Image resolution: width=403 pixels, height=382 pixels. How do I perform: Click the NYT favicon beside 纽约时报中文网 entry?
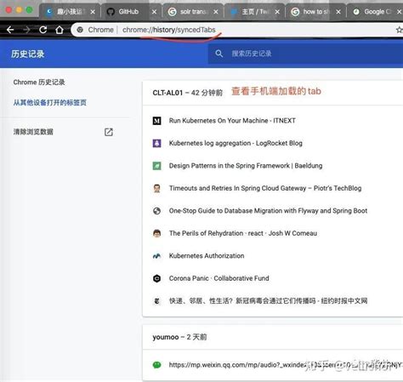pyautogui.click(x=156, y=301)
